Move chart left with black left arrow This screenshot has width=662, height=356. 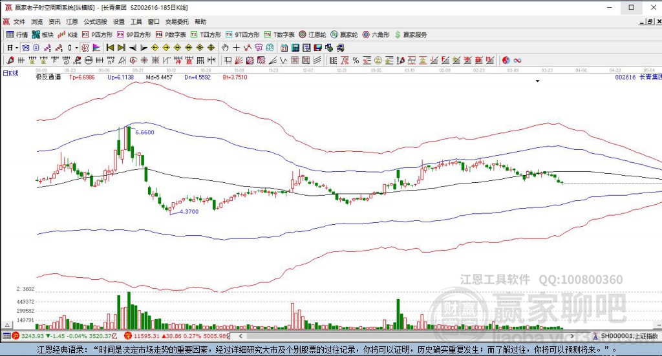(x=133, y=48)
